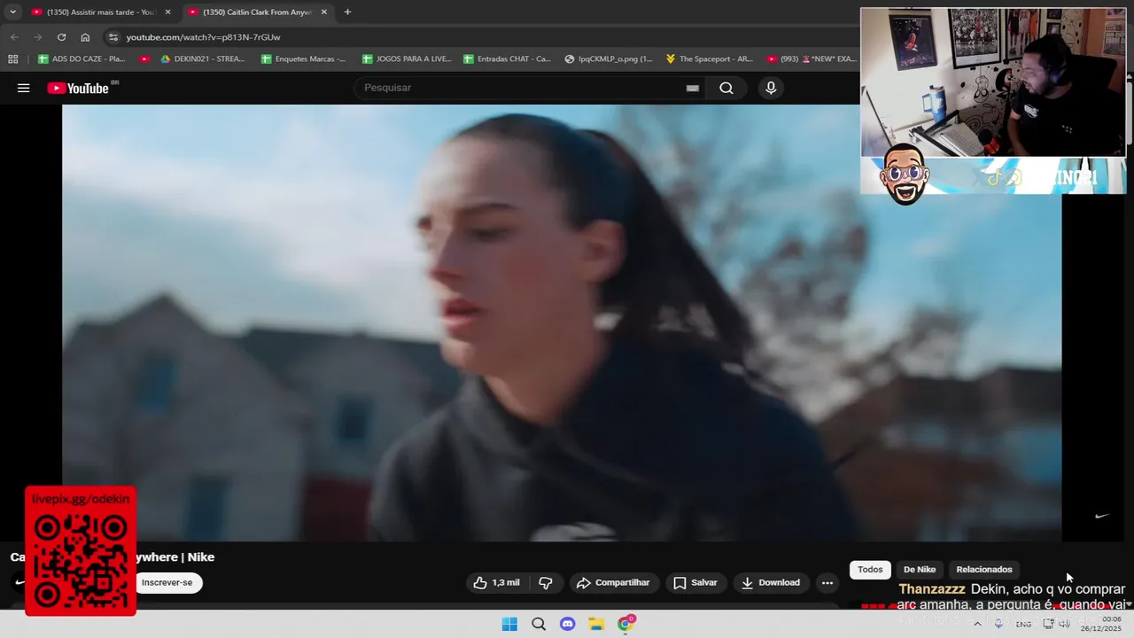Open JOGOS PARA A LIVE bookmark
1134x638 pixels.
(x=407, y=59)
